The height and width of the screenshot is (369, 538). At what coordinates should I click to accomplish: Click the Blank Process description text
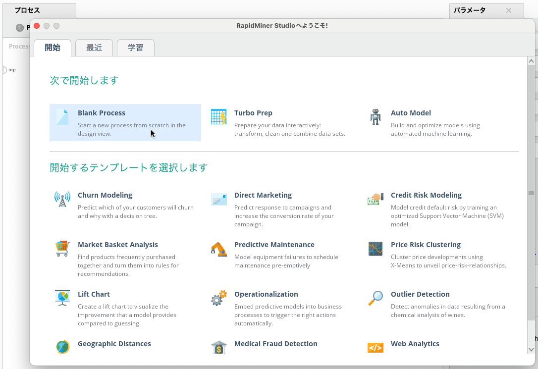tap(132, 130)
